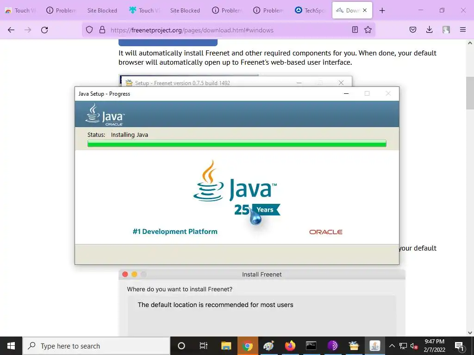Bookmark this page with the star
Viewport: 474px width, 355px height.
coord(368,30)
